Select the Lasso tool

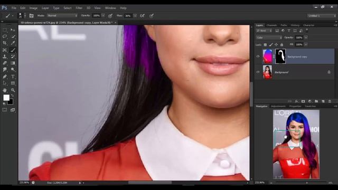pyautogui.click(x=5, y=36)
